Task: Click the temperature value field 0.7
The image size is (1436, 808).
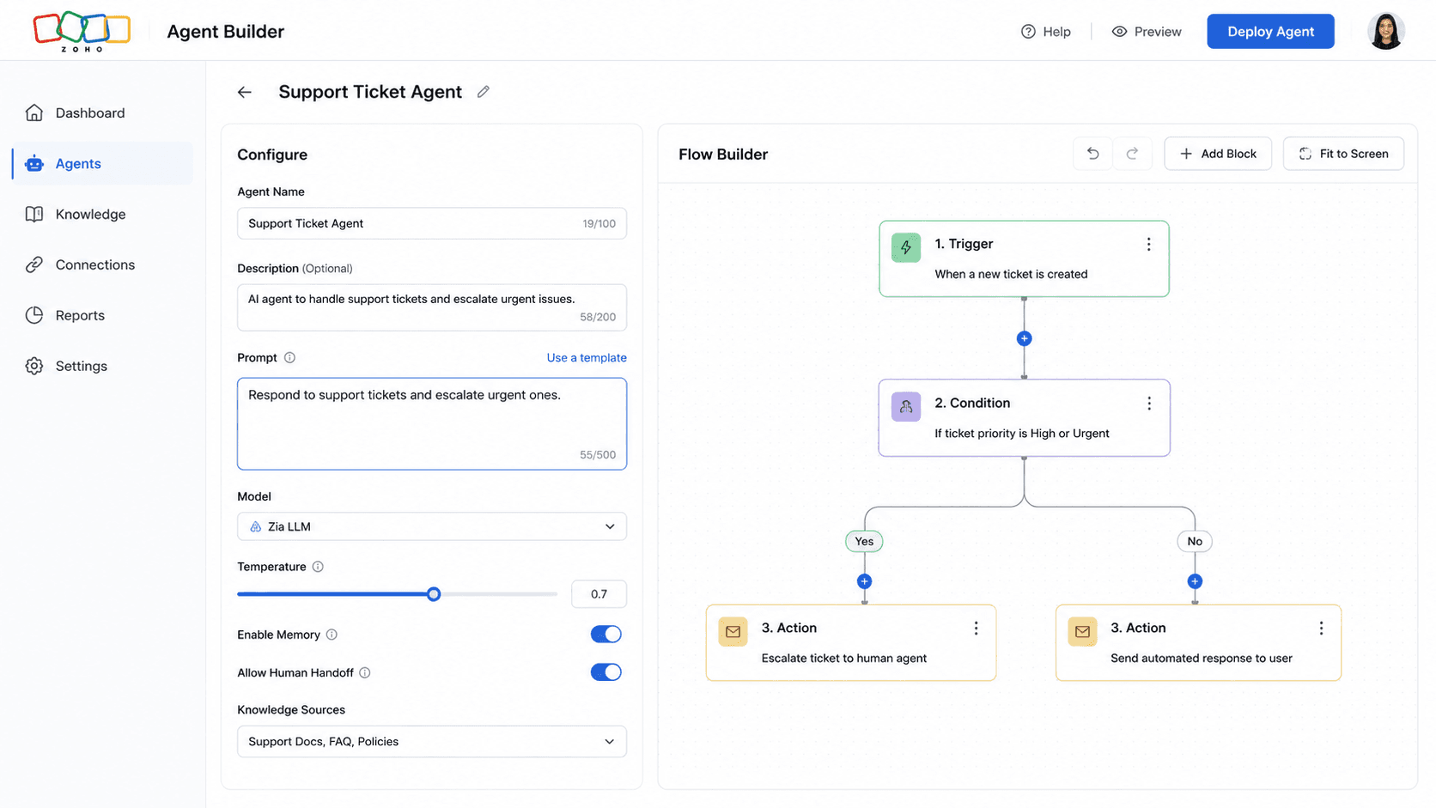Action: coord(599,594)
